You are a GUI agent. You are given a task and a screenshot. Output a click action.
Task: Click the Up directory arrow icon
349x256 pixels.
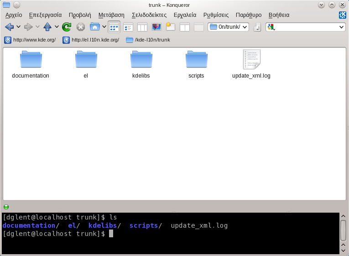click(47, 27)
